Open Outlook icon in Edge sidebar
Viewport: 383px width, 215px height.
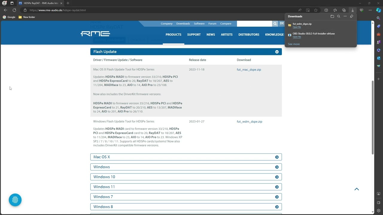(379, 58)
